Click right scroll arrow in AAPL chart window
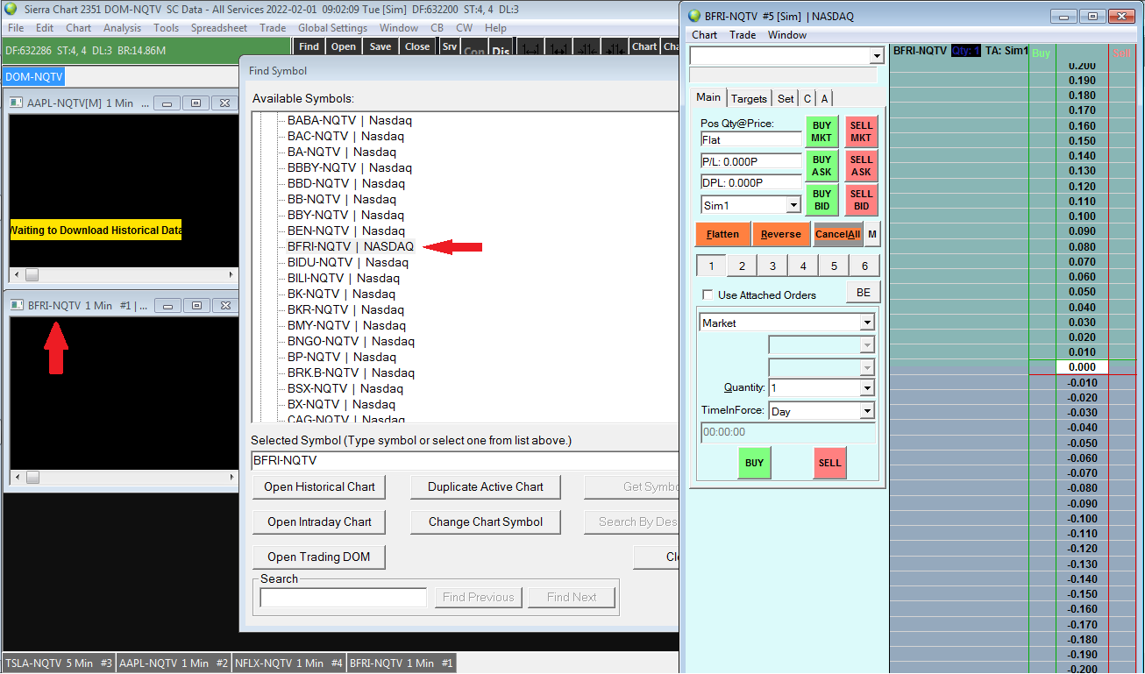This screenshot has width=1145, height=674. click(x=231, y=274)
